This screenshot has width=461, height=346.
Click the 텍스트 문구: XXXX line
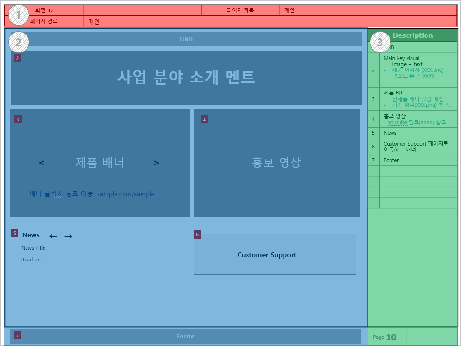click(x=413, y=76)
